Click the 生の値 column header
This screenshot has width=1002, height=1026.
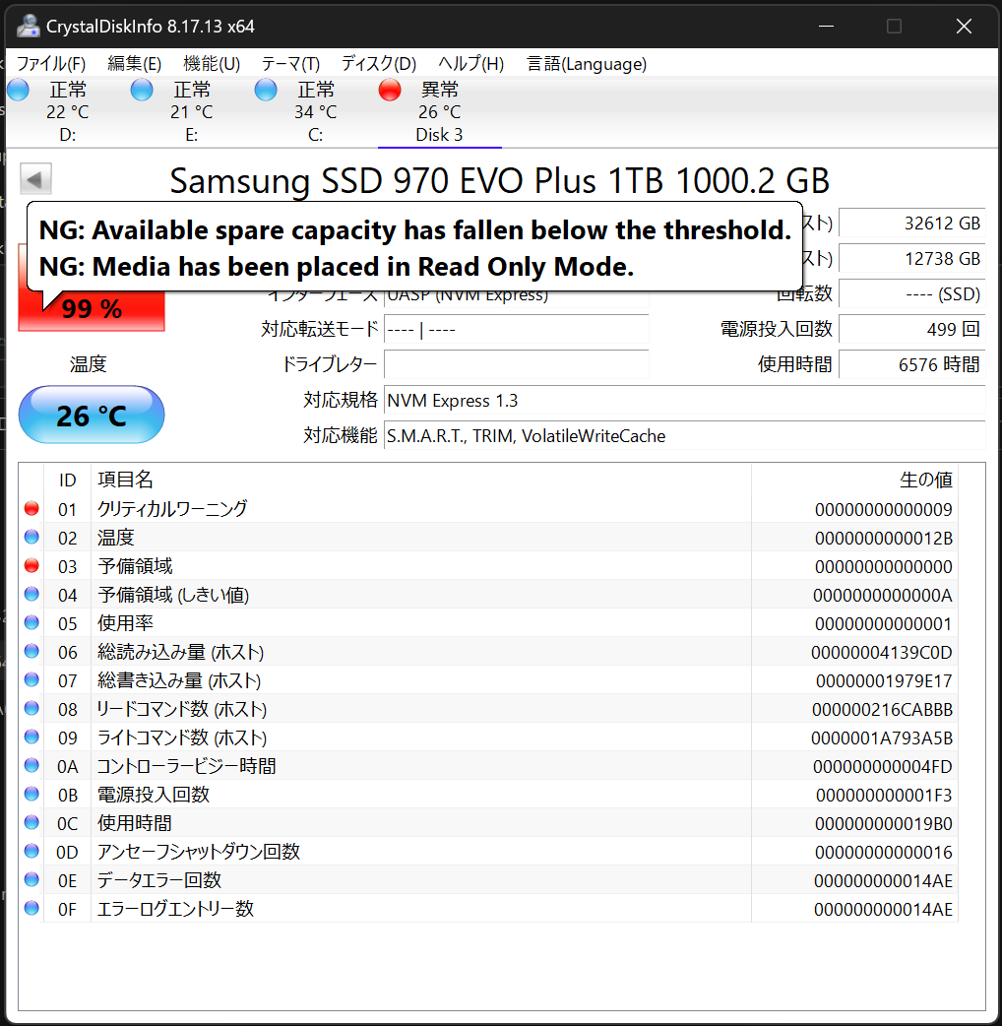coord(854,480)
